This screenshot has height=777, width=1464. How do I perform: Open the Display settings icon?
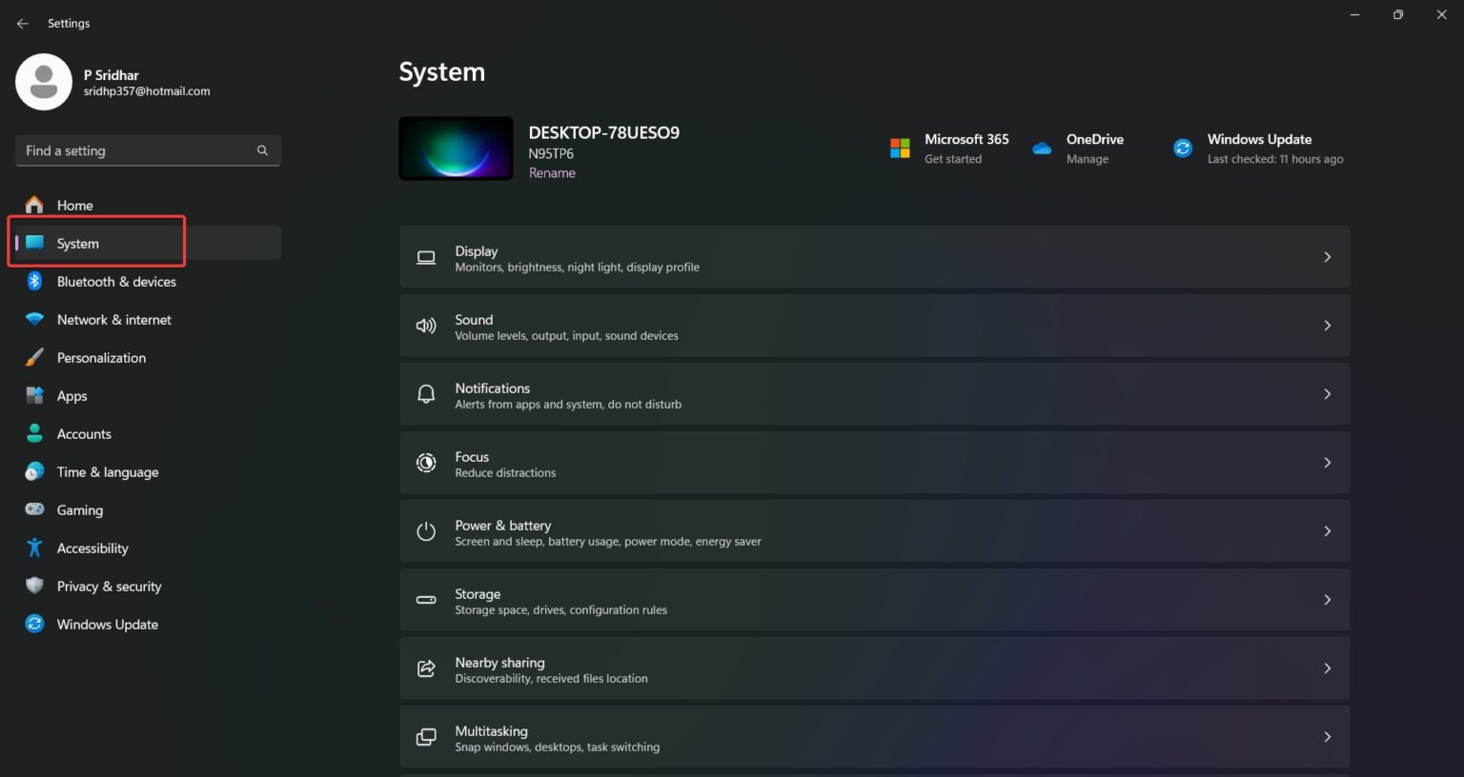(426, 257)
